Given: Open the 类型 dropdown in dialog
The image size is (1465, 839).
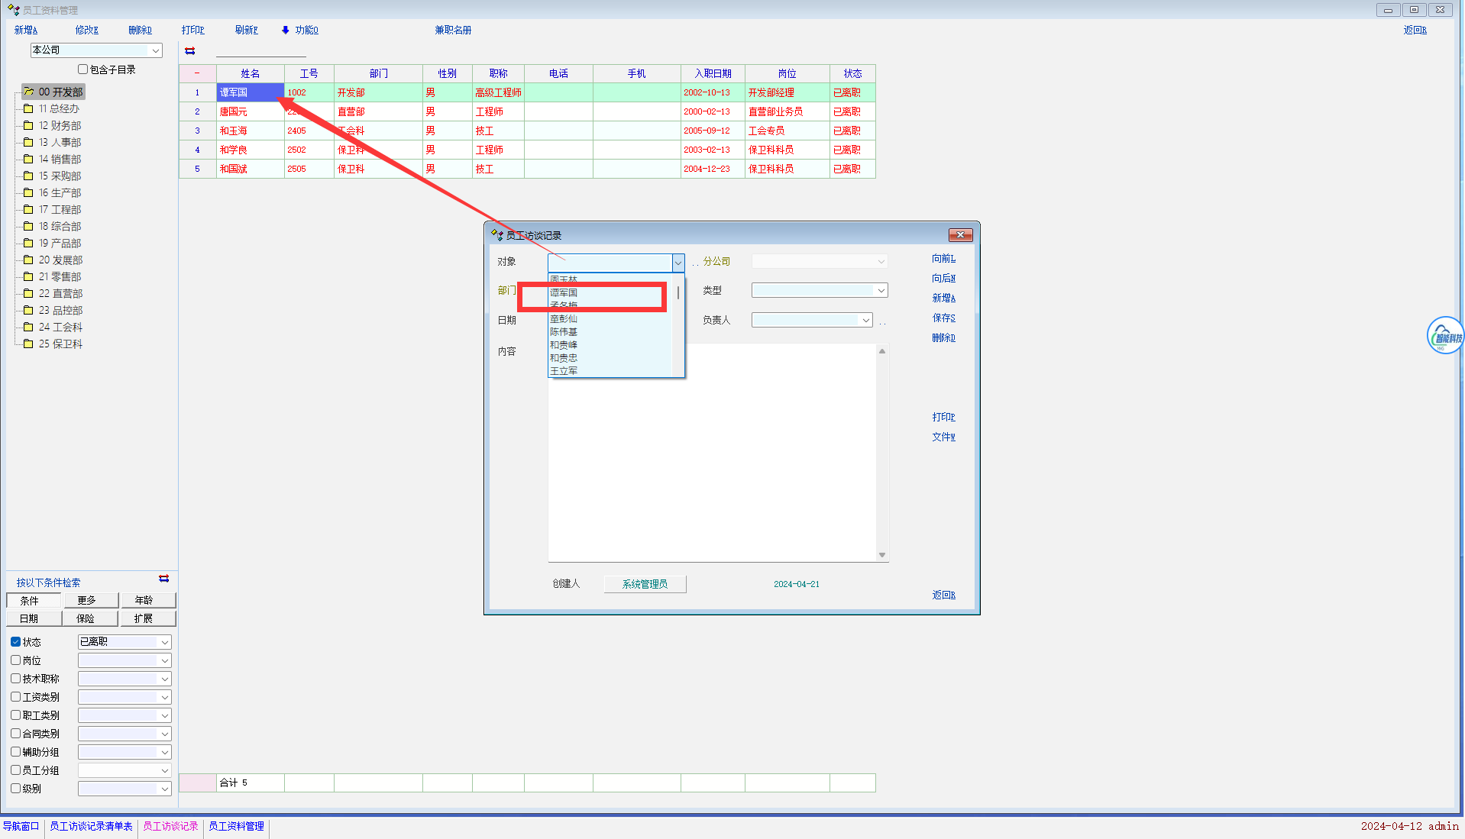Looking at the screenshot, I should coord(881,291).
